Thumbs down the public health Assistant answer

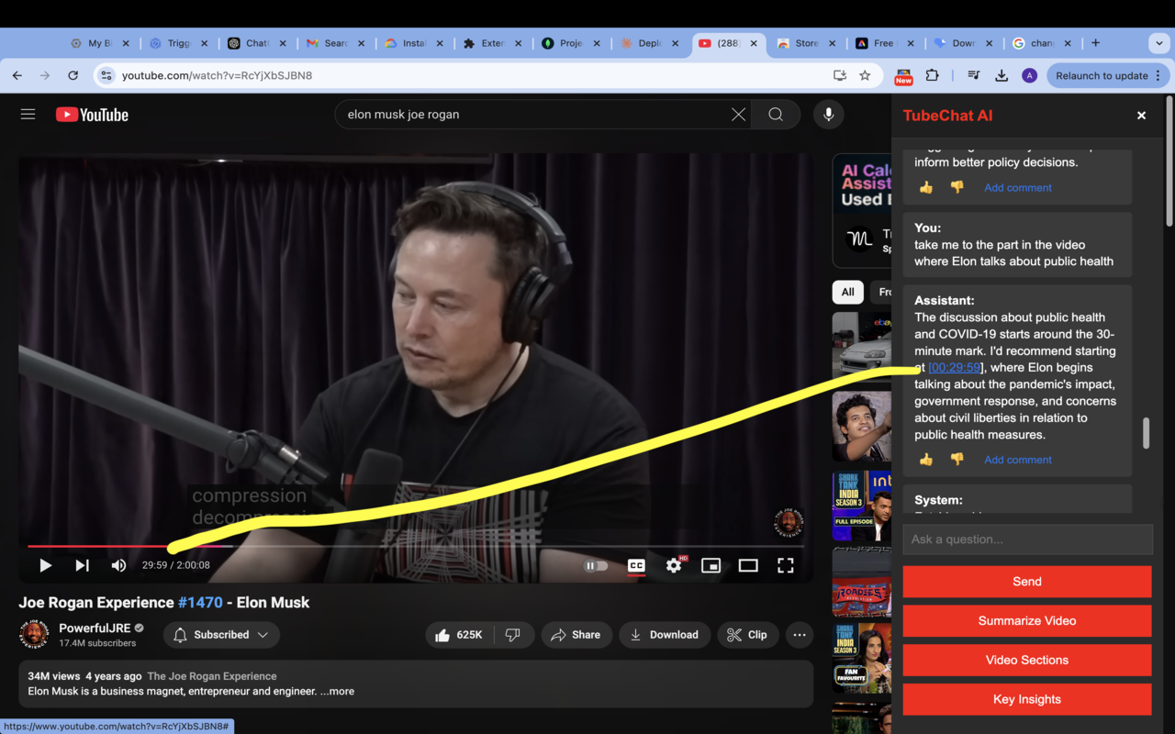pyautogui.click(x=957, y=460)
